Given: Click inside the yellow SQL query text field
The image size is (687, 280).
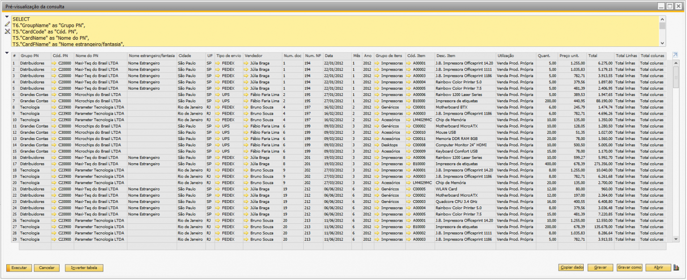Looking at the screenshot, I should point(335,31).
